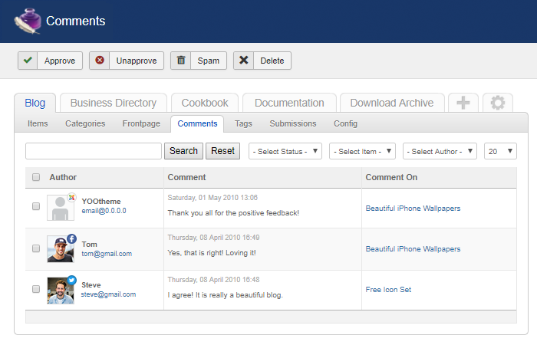Add a new app with plus icon

(x=463, y=102)
